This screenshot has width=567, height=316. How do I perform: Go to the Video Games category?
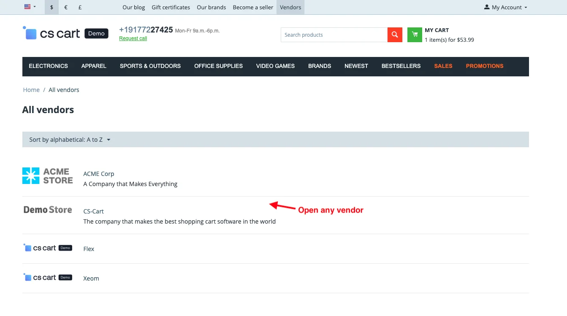pos(275,66)
